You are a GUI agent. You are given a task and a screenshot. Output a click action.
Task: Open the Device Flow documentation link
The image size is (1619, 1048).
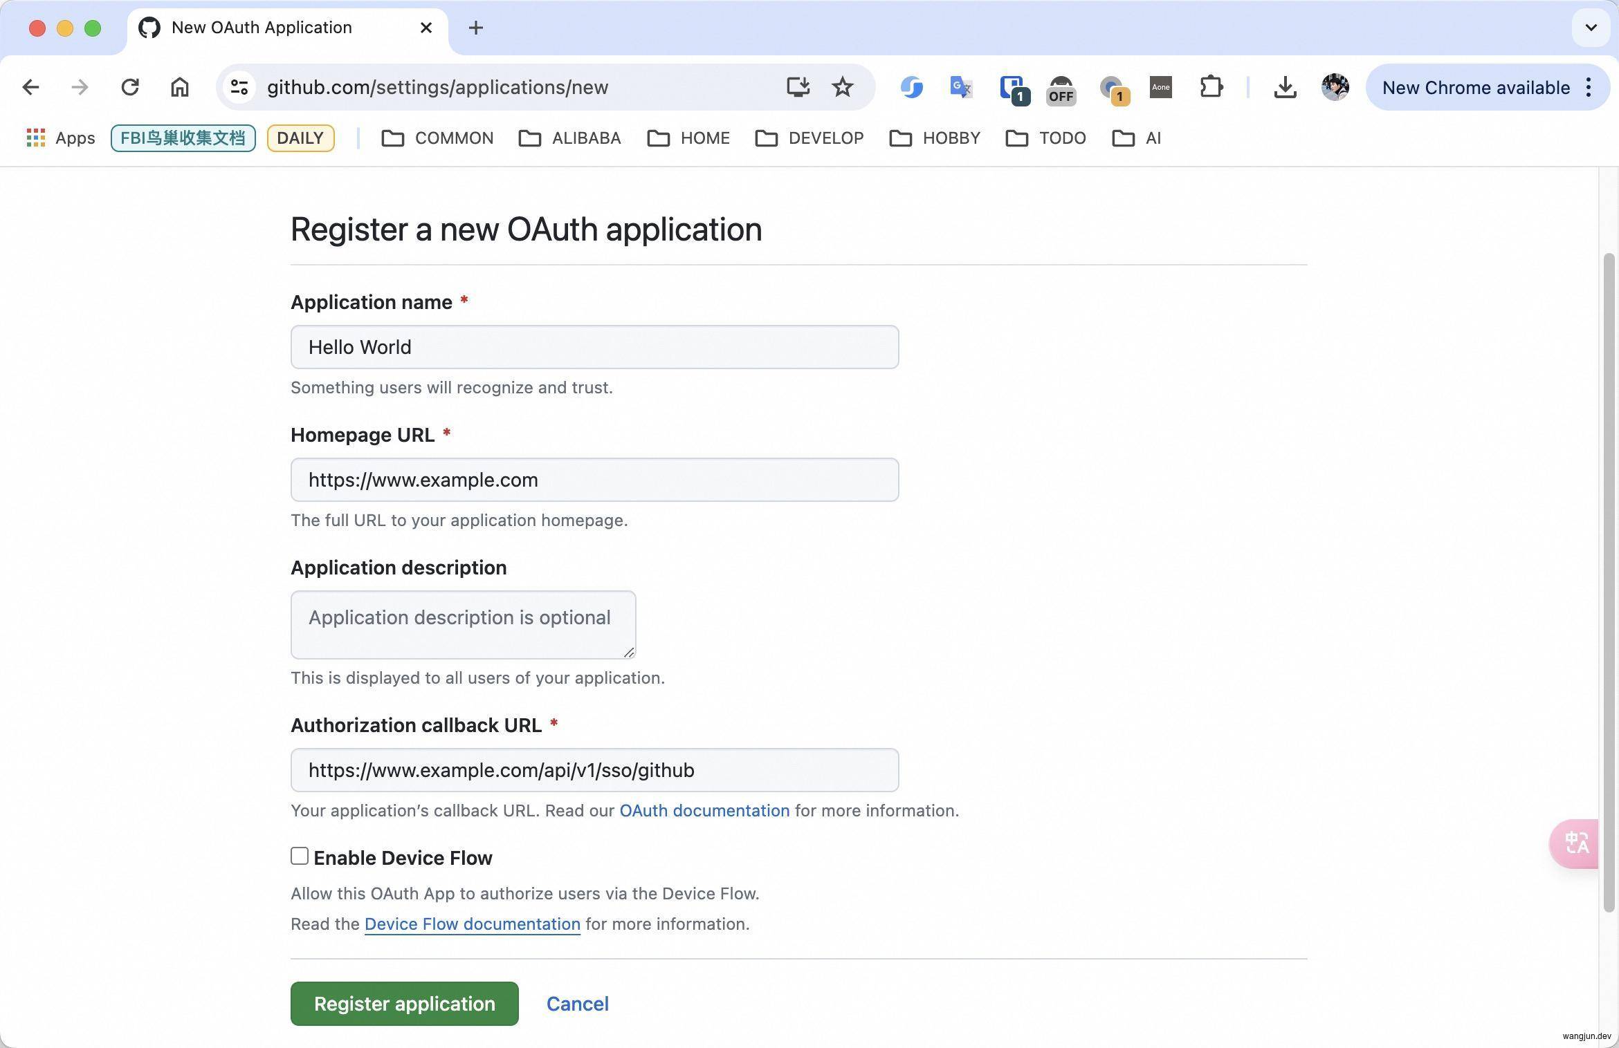[472, 924]
